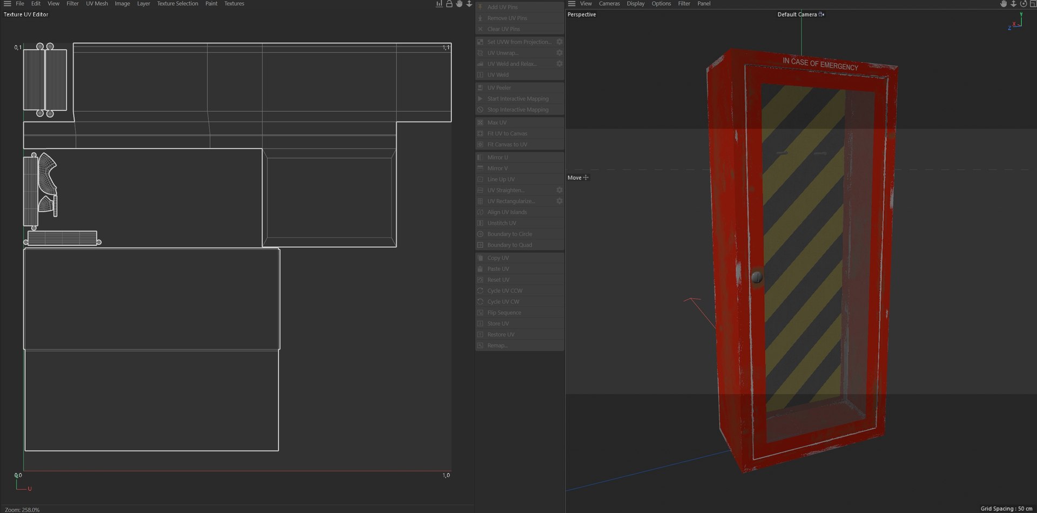1037x513 pixels.
Task: Click the lock icon in UV editor header
Action: (449, 4)
